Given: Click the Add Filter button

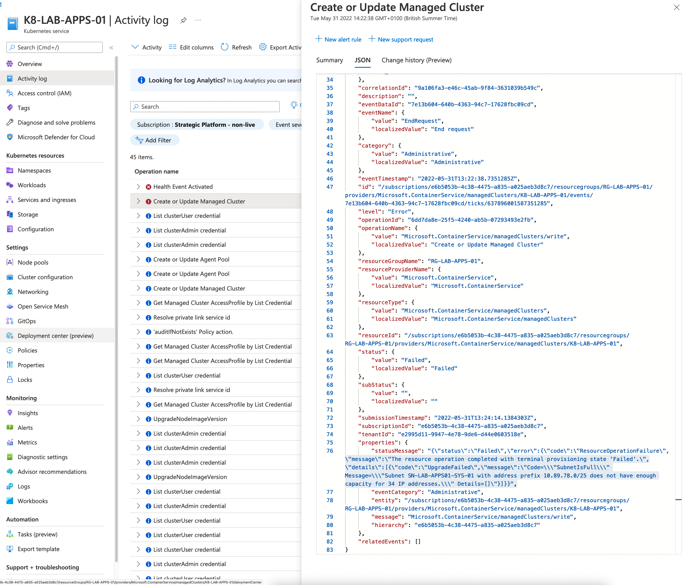Looking at the screenshot, I should (155, 140).
